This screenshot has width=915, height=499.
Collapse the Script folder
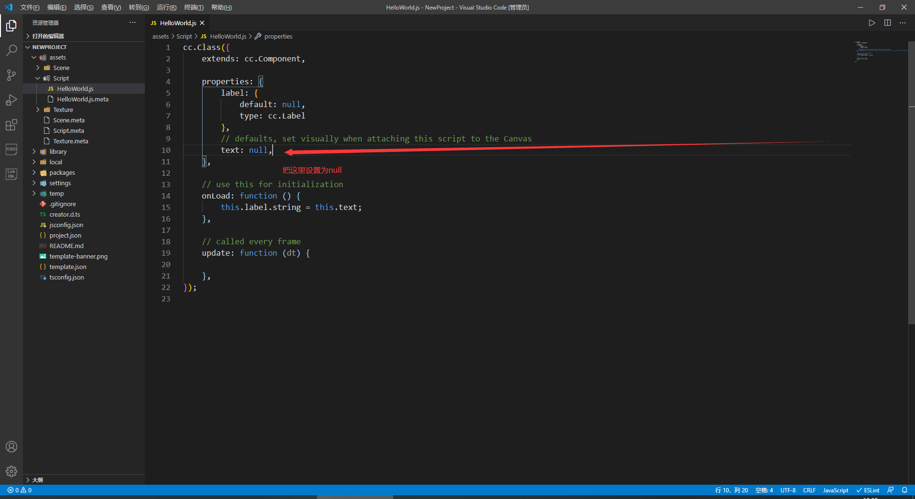point(38,78)
